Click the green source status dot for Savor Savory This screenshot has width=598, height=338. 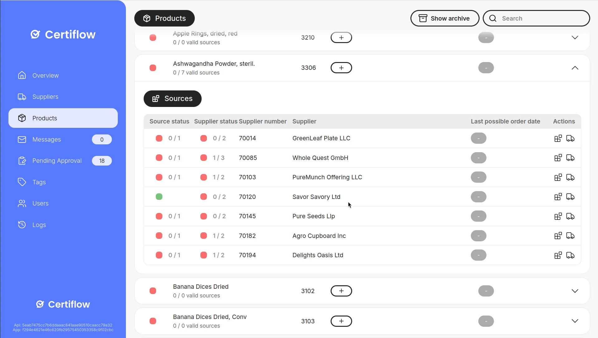tap(159, 197)
